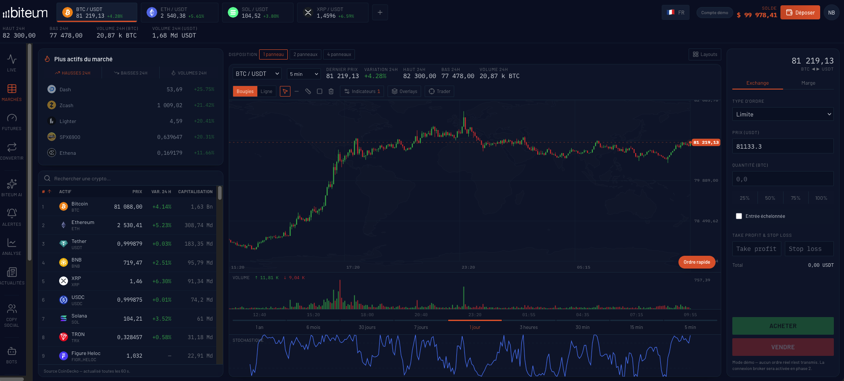Select the Marge order tab
This screenshot has height=381, width=844.
pos(808,83)
